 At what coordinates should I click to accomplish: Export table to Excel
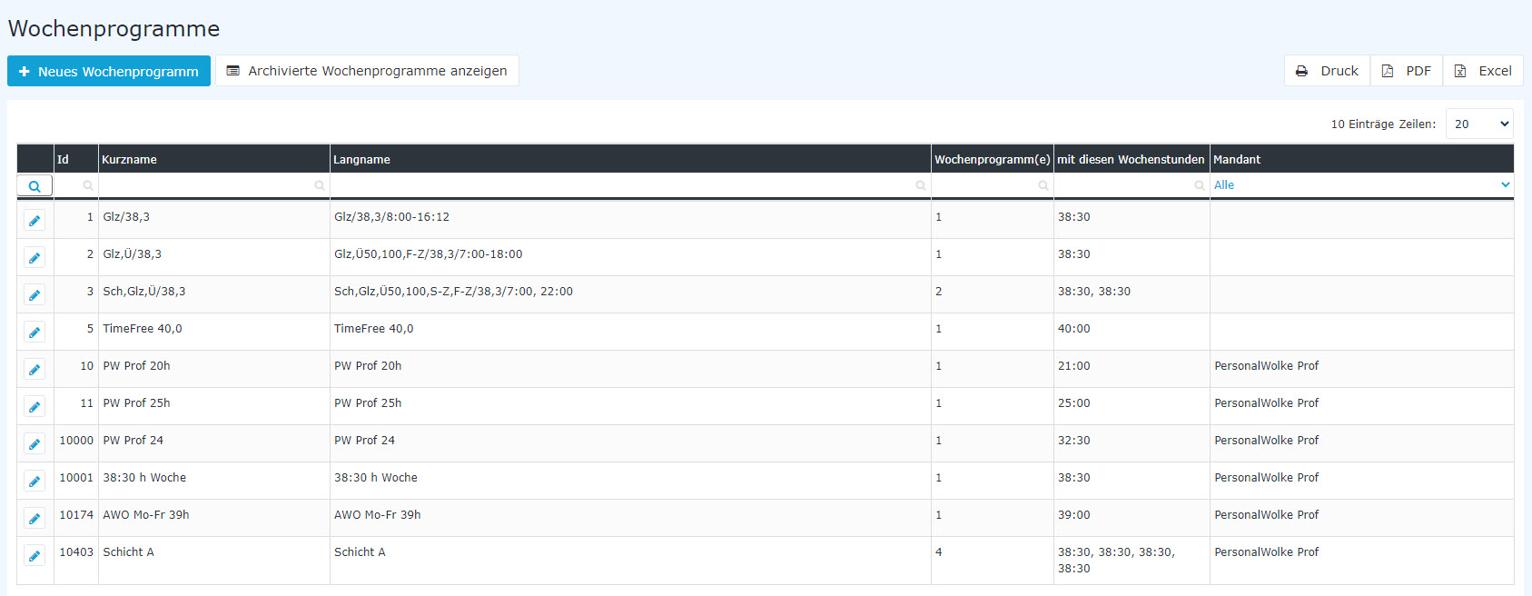(1483, 71)
